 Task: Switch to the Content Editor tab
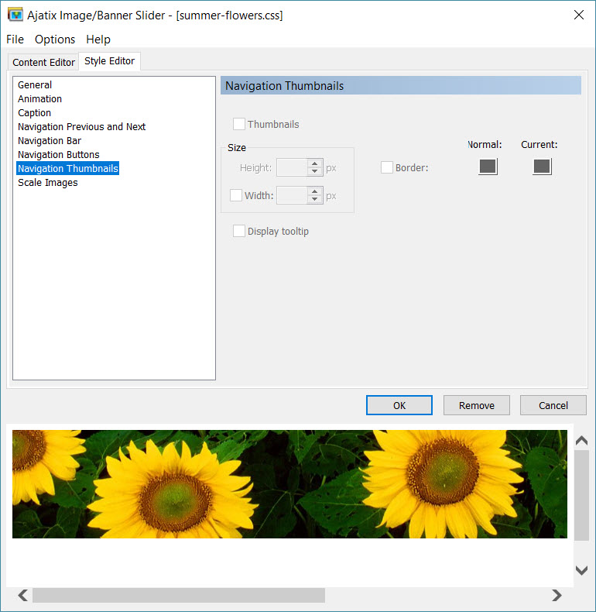click(43, 63)
